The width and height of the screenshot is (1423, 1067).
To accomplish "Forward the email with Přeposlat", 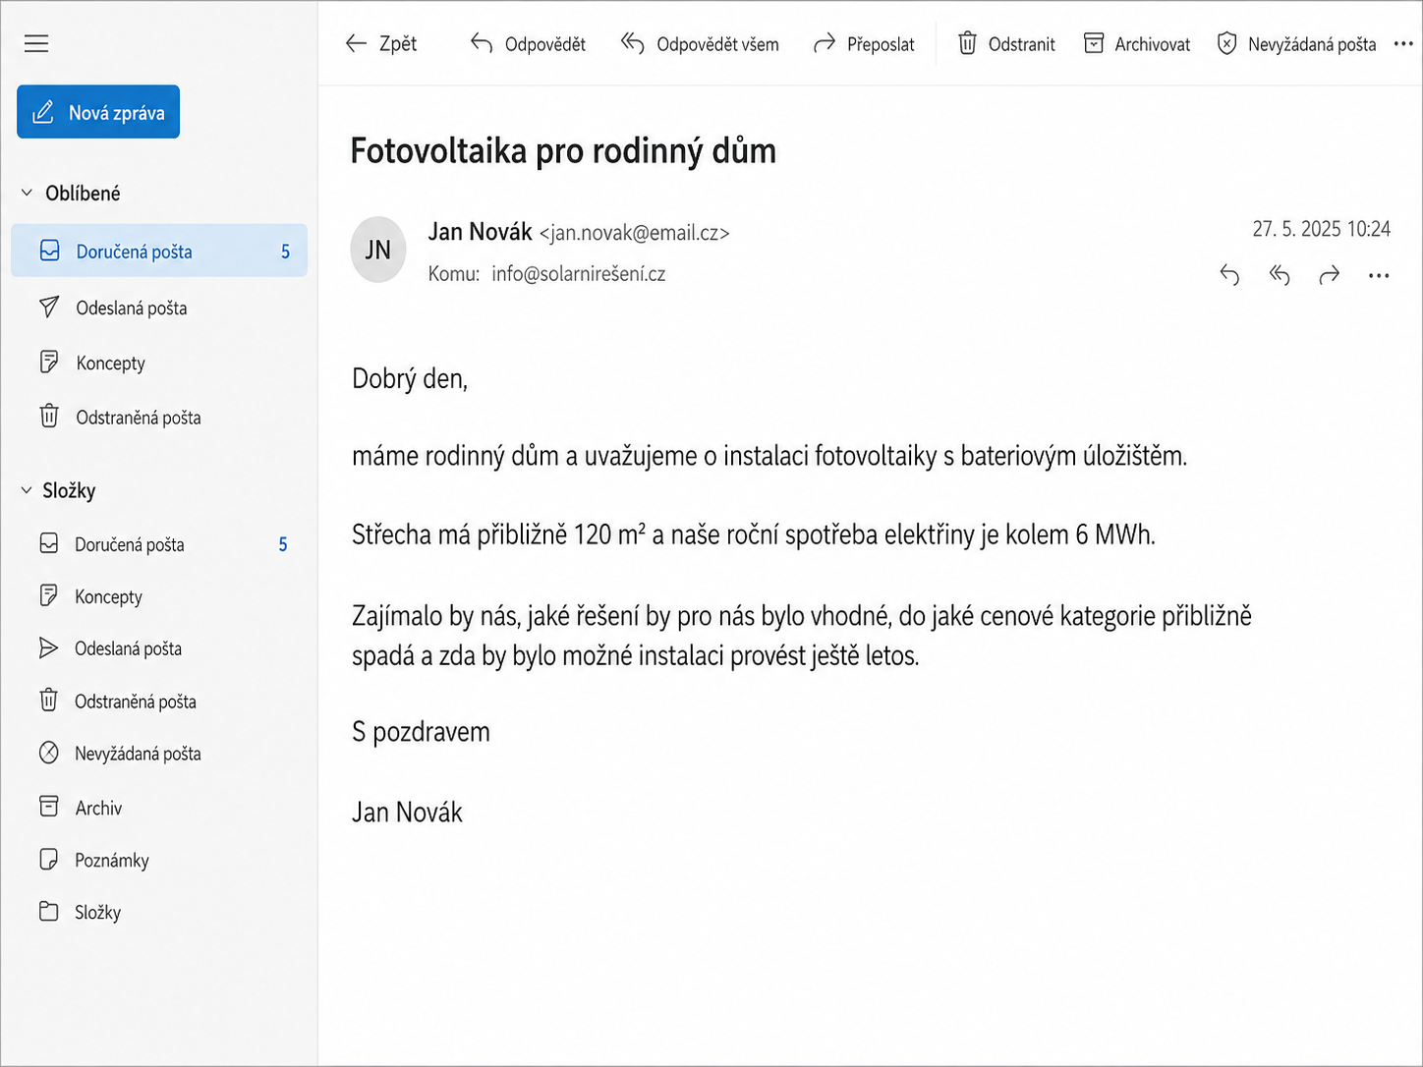I will click(x=864, y=44).
